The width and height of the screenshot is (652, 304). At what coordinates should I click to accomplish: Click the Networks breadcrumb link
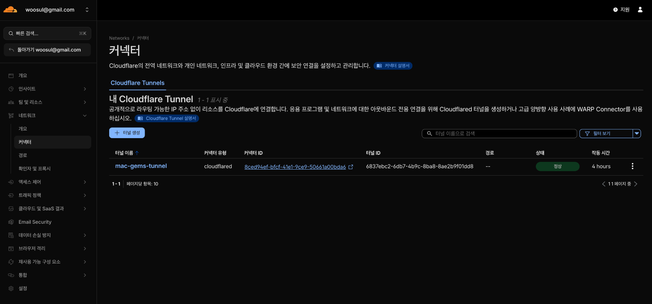(119, 38)
